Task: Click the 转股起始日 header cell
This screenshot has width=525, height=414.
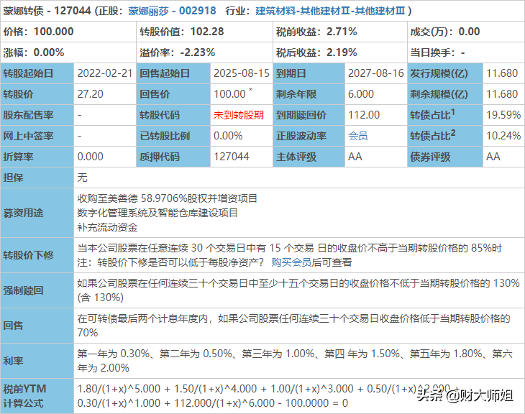Action: (37, 73)
